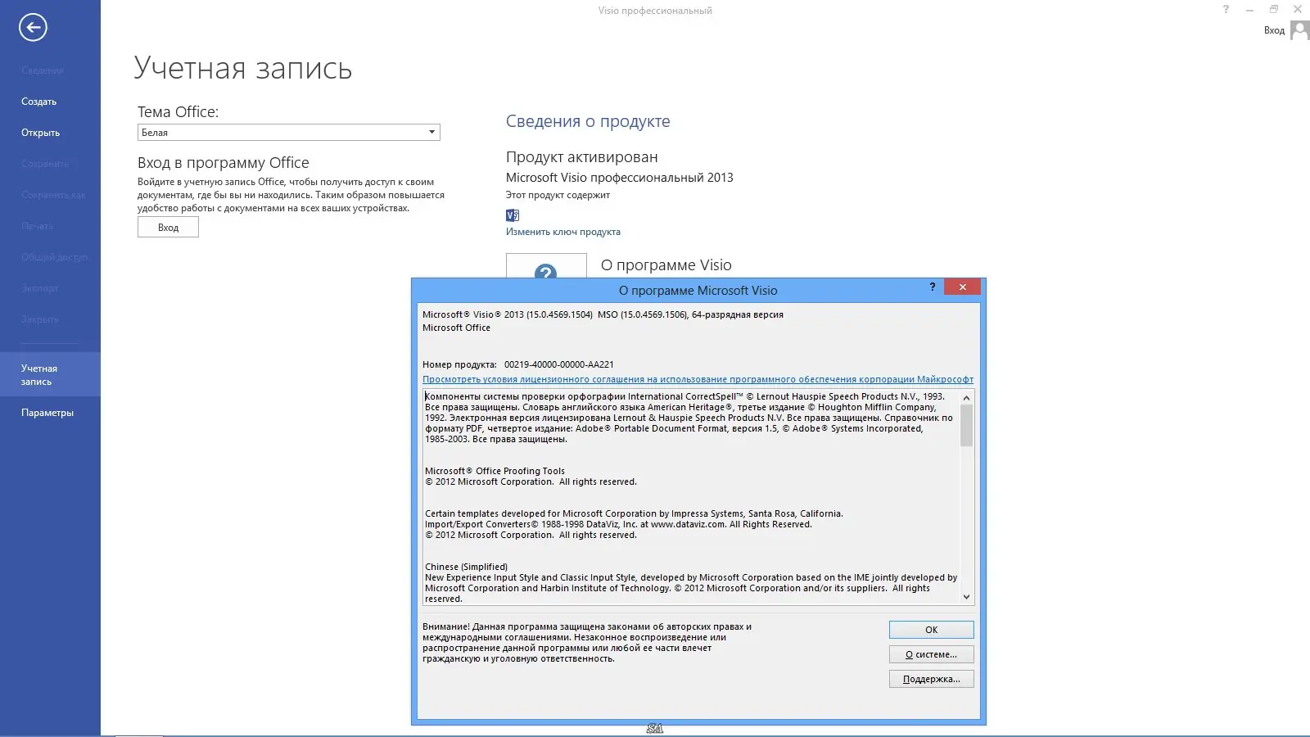Click the Вход sign-in button
1310x737 pixels.
[x=168, y=228]
